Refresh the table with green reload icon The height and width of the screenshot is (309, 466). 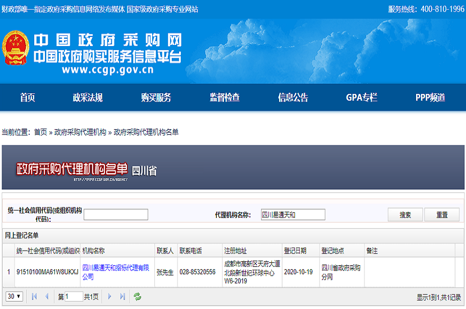[138, 297]
